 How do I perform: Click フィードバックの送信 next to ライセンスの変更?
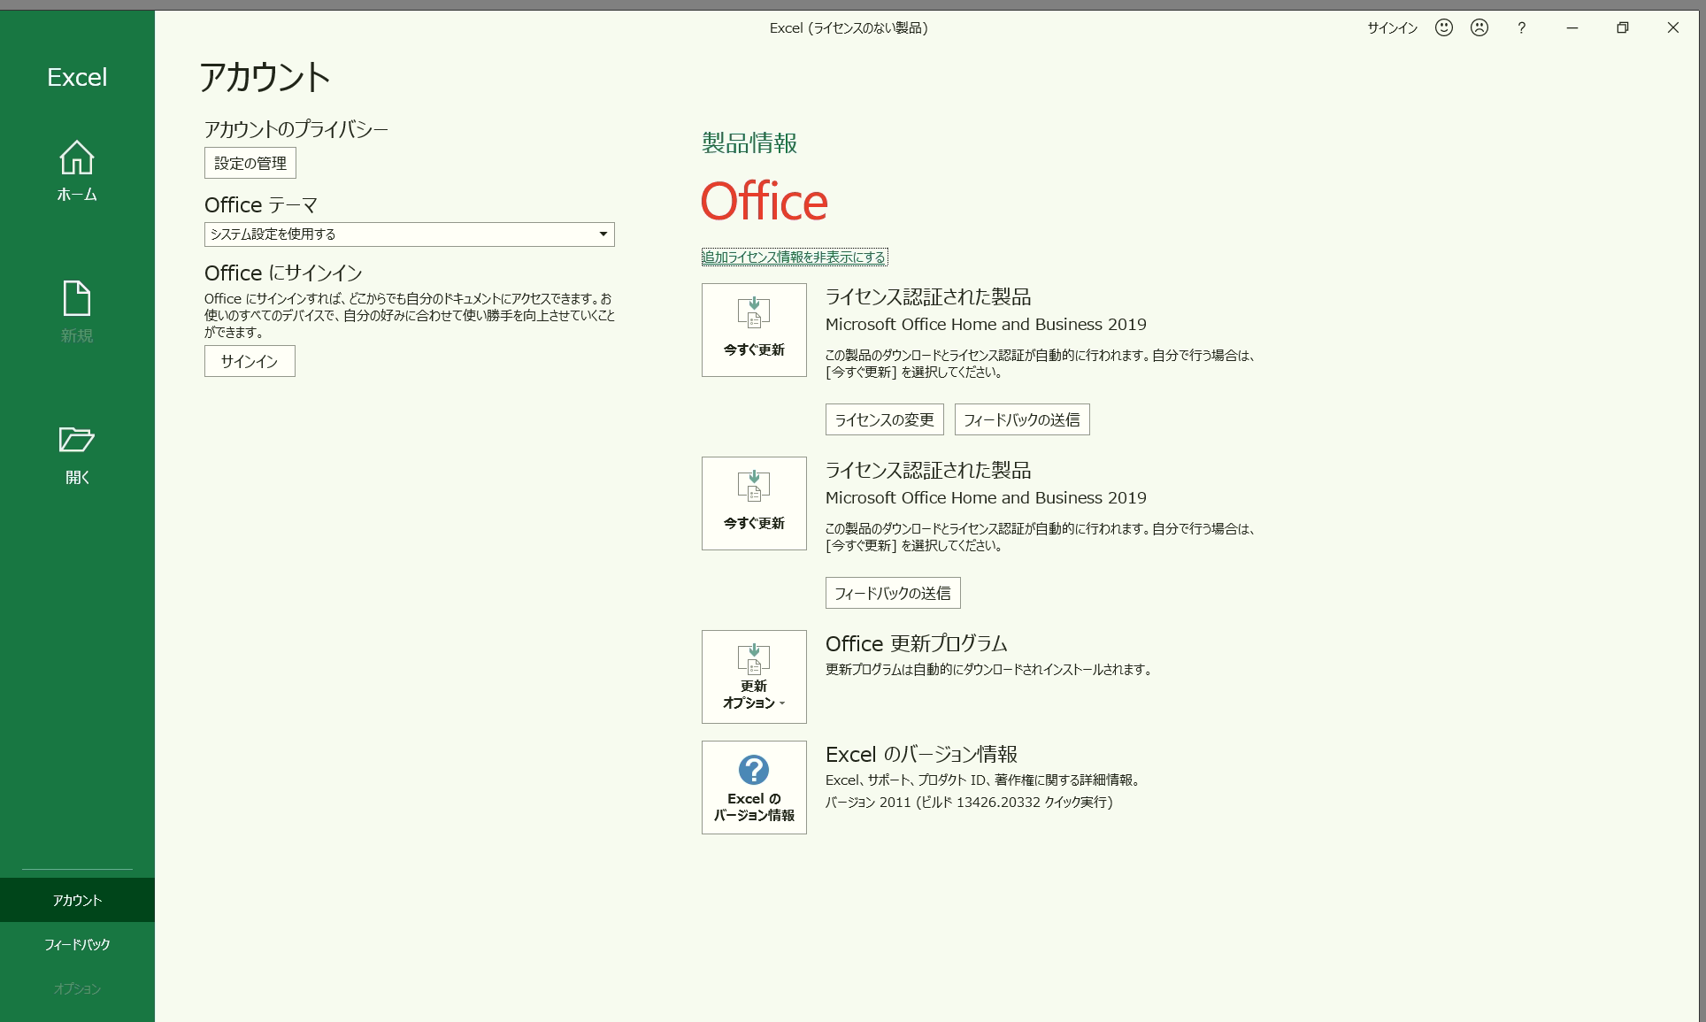[1022, 419]
